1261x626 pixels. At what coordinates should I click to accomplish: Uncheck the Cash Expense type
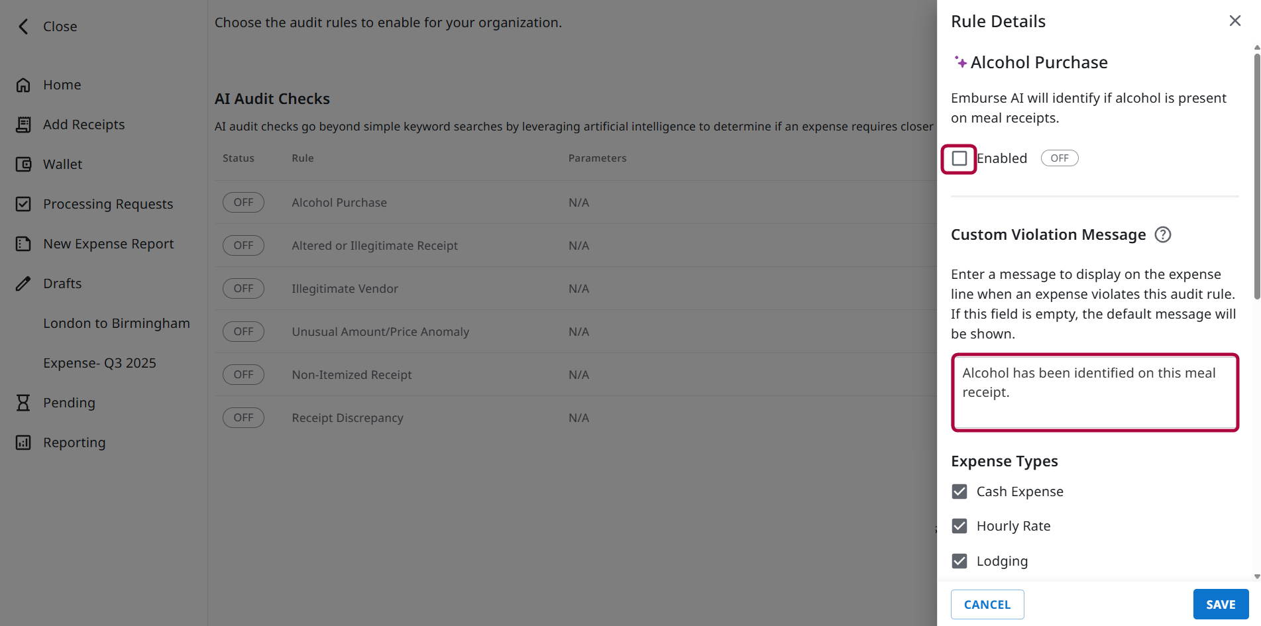pos(959,492)
